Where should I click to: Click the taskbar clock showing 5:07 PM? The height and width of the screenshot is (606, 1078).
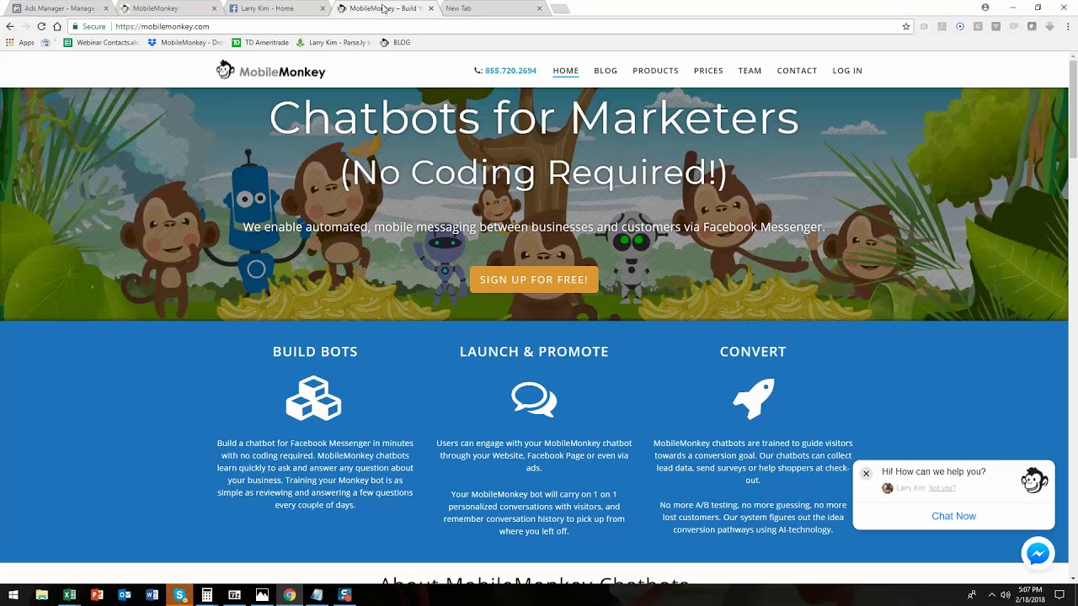coord(1030,595)
